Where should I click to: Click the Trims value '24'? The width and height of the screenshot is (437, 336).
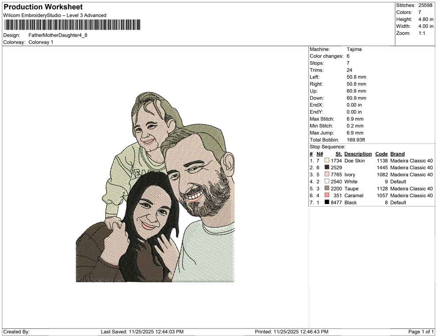(x=350, y=70)
